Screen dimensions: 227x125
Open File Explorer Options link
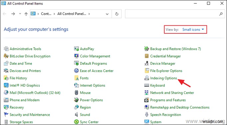[x=166, y=71]
